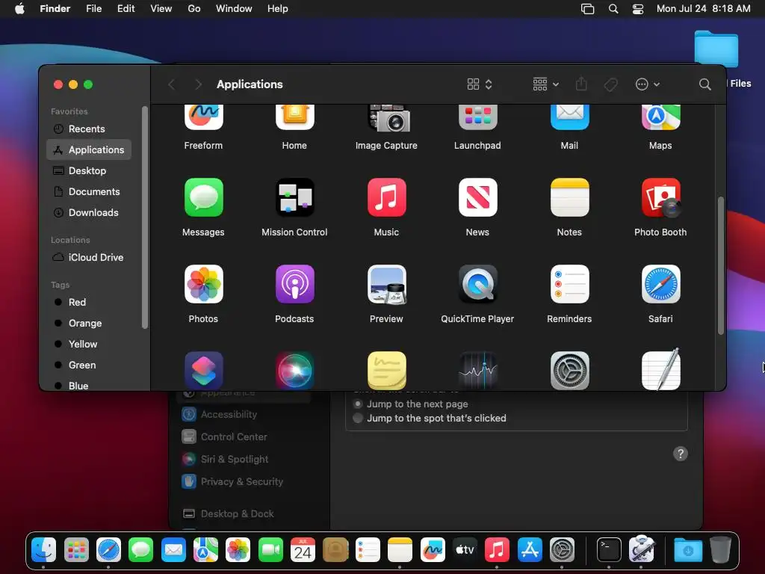Click the Share toolbar icon
Image resolution: width=765 pixels, height=574 pixels.
[581, 84]
